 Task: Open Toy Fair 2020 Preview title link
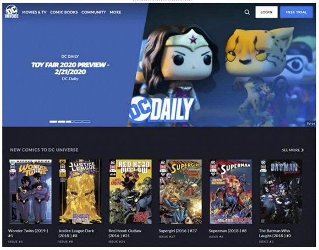(x=70, y=68)
